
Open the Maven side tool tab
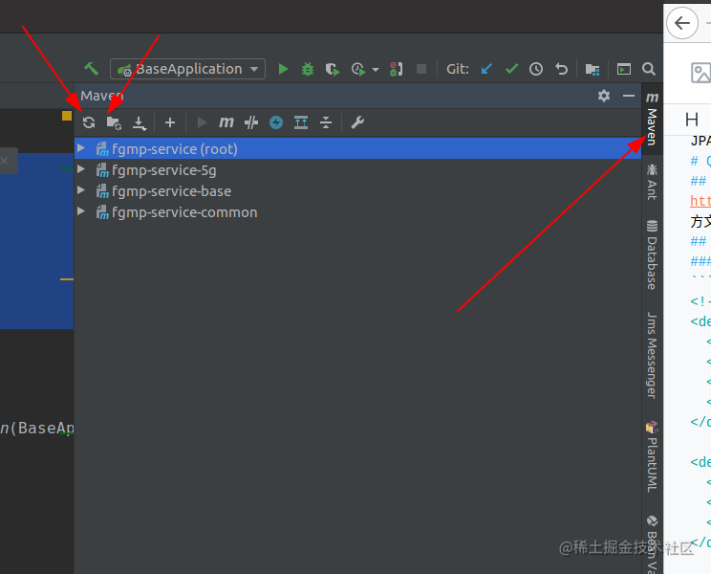(x=652, y=119)
